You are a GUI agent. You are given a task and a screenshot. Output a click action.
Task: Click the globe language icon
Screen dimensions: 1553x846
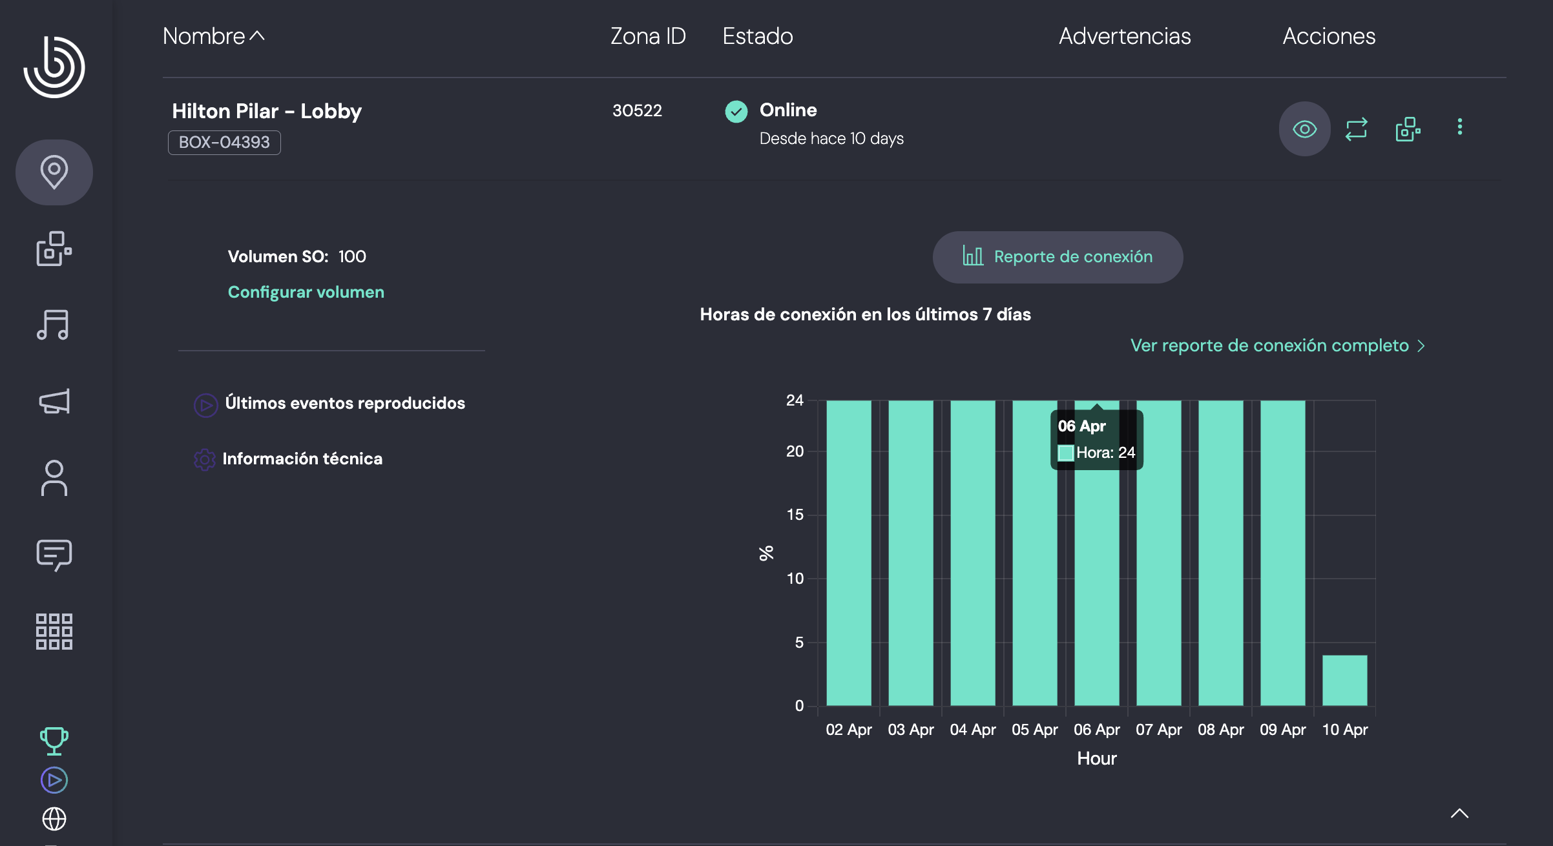(x=54, y=819)
